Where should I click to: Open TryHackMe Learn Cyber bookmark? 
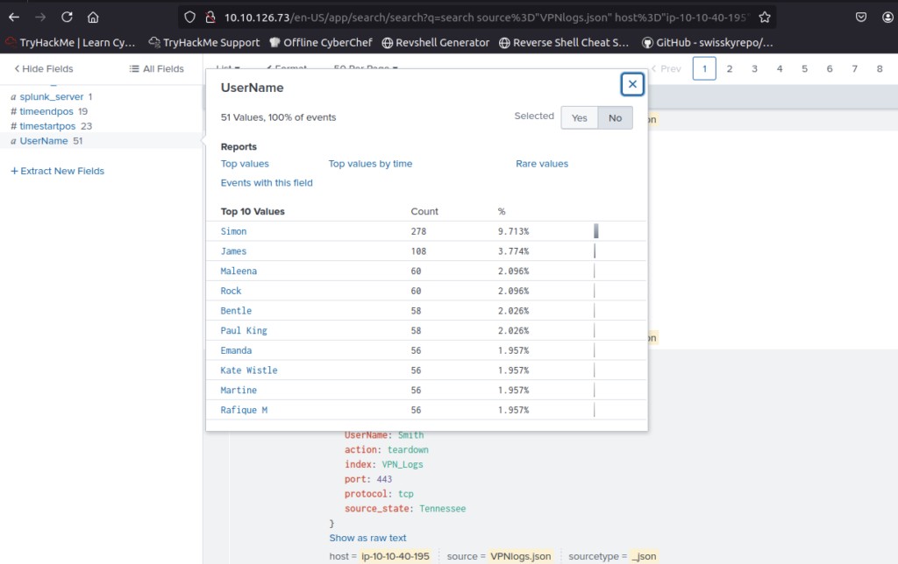[70, 42]
